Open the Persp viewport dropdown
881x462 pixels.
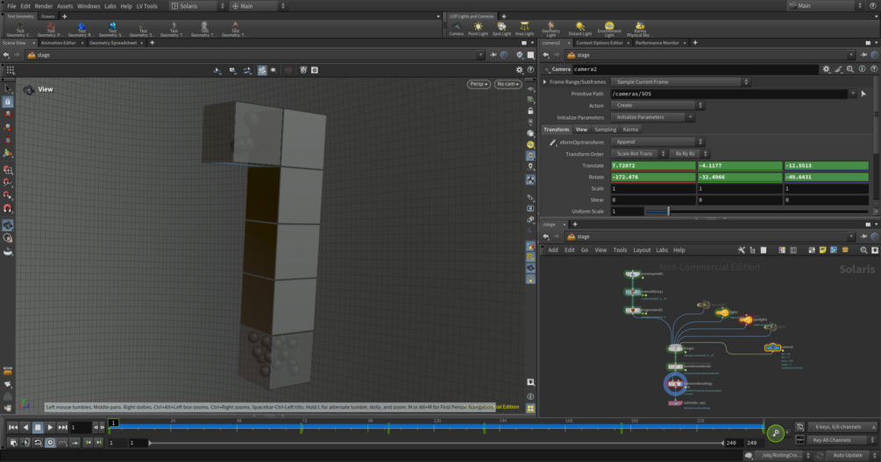pos(479,84)
